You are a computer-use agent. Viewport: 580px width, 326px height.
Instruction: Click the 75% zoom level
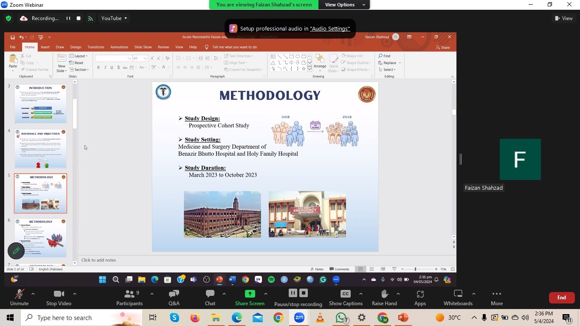point(443,269)
